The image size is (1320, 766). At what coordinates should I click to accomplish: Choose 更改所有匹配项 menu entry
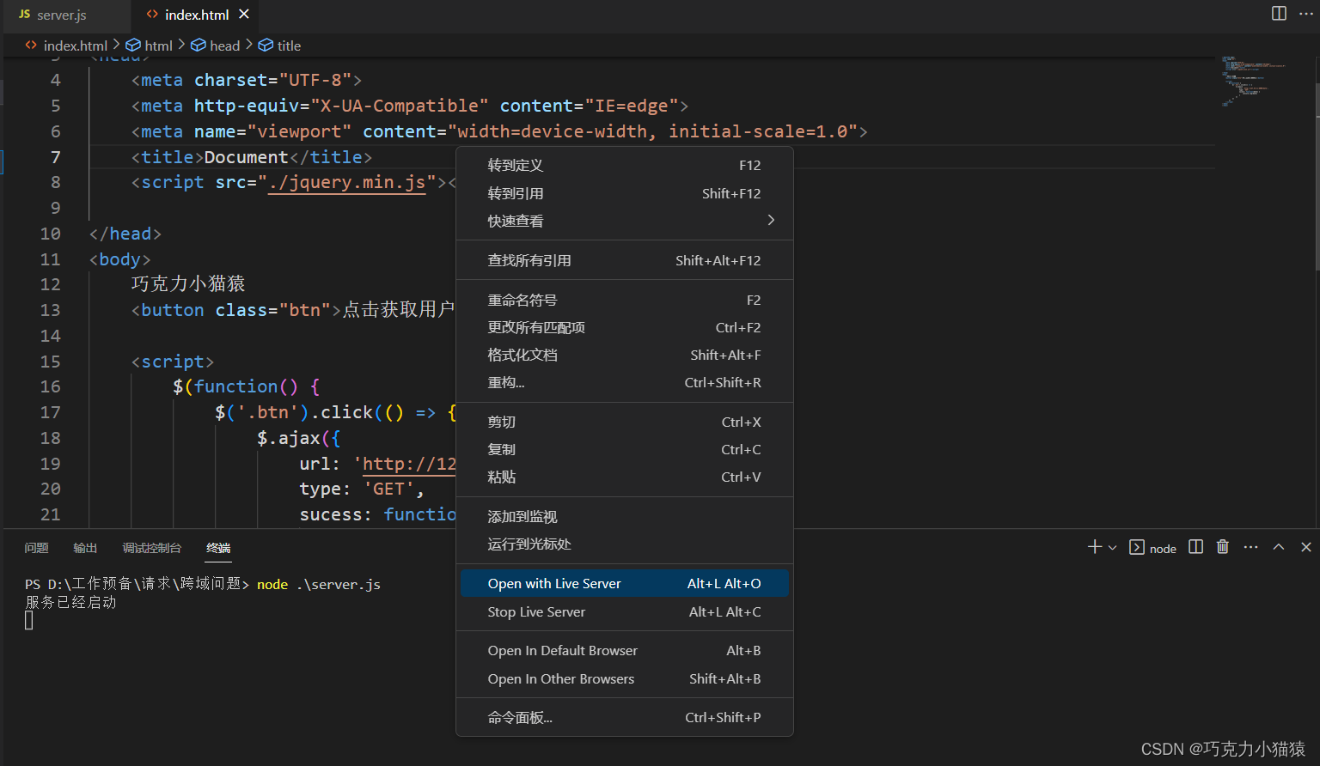point(625,327)
